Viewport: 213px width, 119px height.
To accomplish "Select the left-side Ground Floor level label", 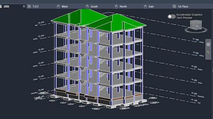I will [34, 93].
